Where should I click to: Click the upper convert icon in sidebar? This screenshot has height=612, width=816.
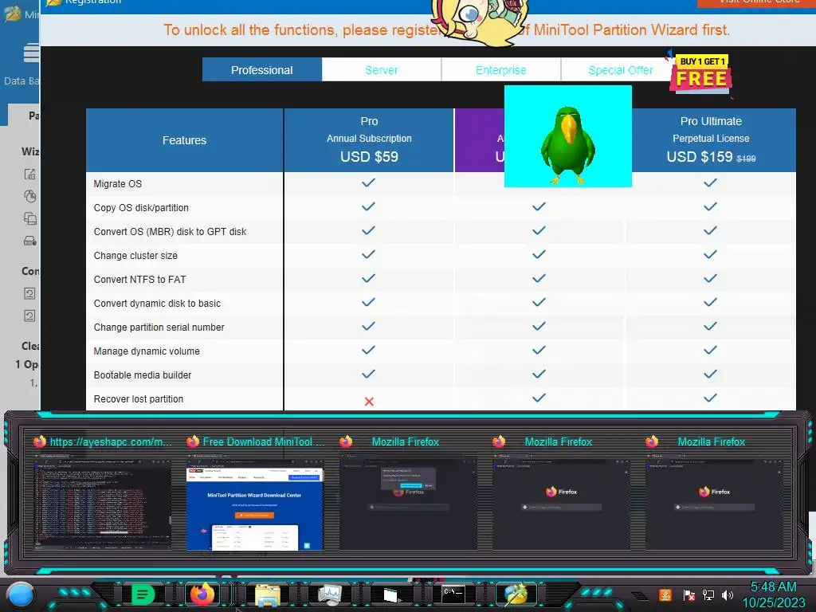coord(29,293)
